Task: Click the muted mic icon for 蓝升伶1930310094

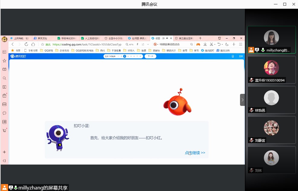Action: (x=252, y=80)
